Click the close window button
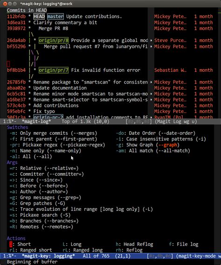The width and height of the screenshot is (221, 265). coord(5,4)
